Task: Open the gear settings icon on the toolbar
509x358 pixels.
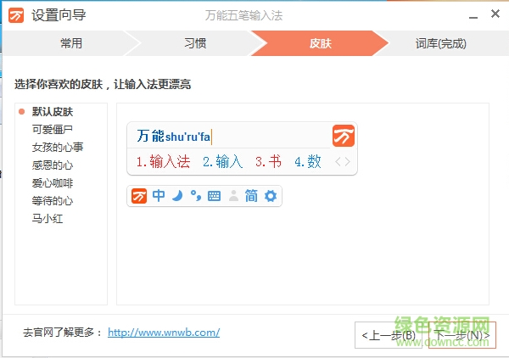Action: [x=271, y=196]
